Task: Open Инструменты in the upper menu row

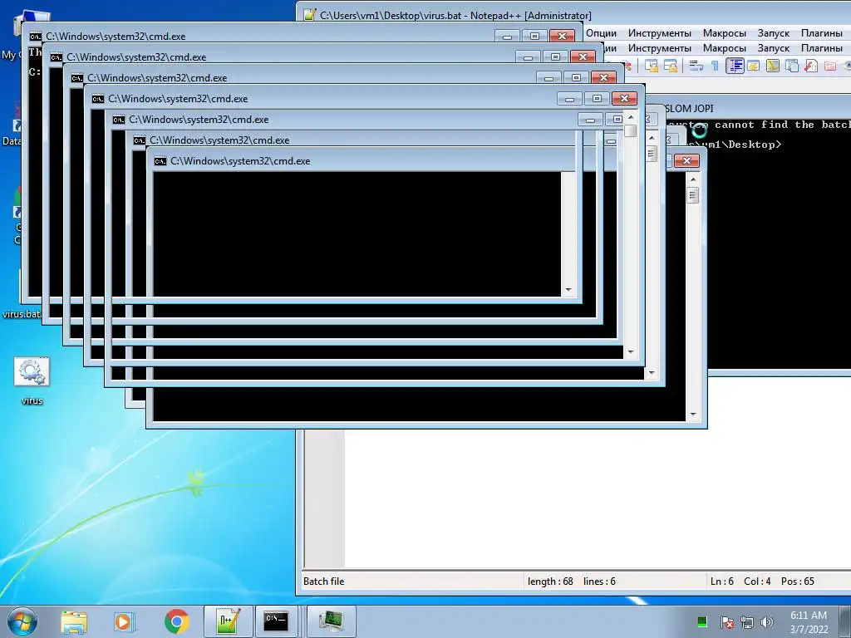Action: click(659, 33)
